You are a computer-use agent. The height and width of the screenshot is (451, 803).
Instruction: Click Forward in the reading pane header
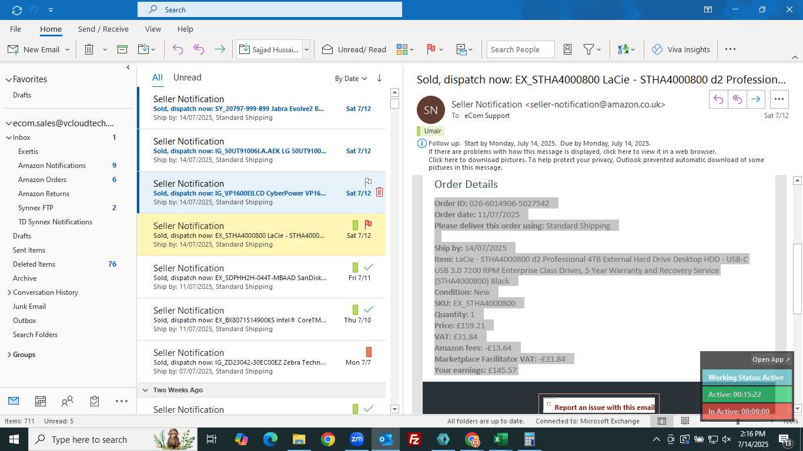[x=756, y=99]
